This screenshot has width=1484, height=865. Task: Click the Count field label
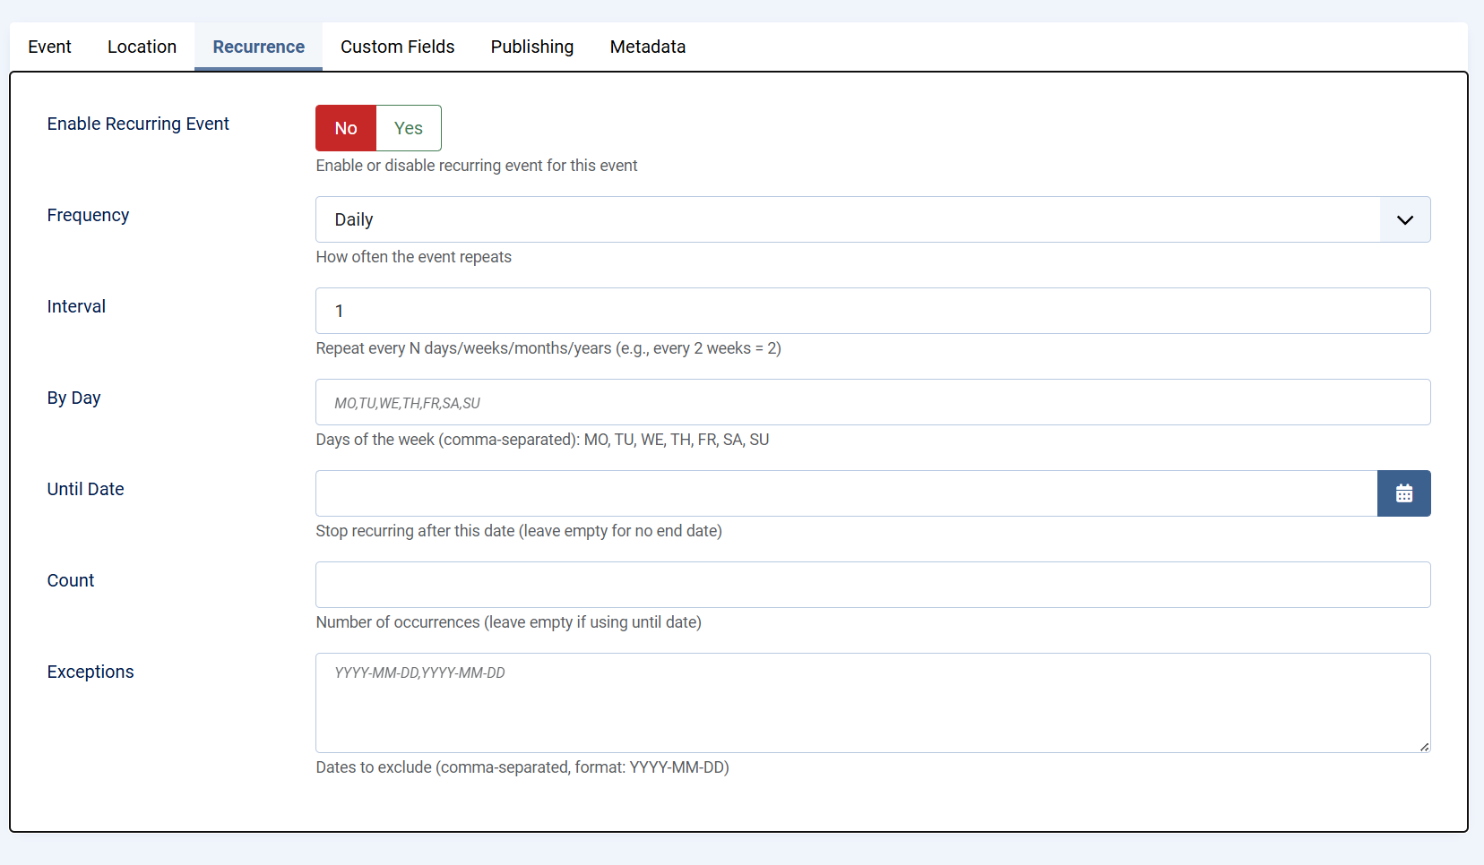[71, 580]
